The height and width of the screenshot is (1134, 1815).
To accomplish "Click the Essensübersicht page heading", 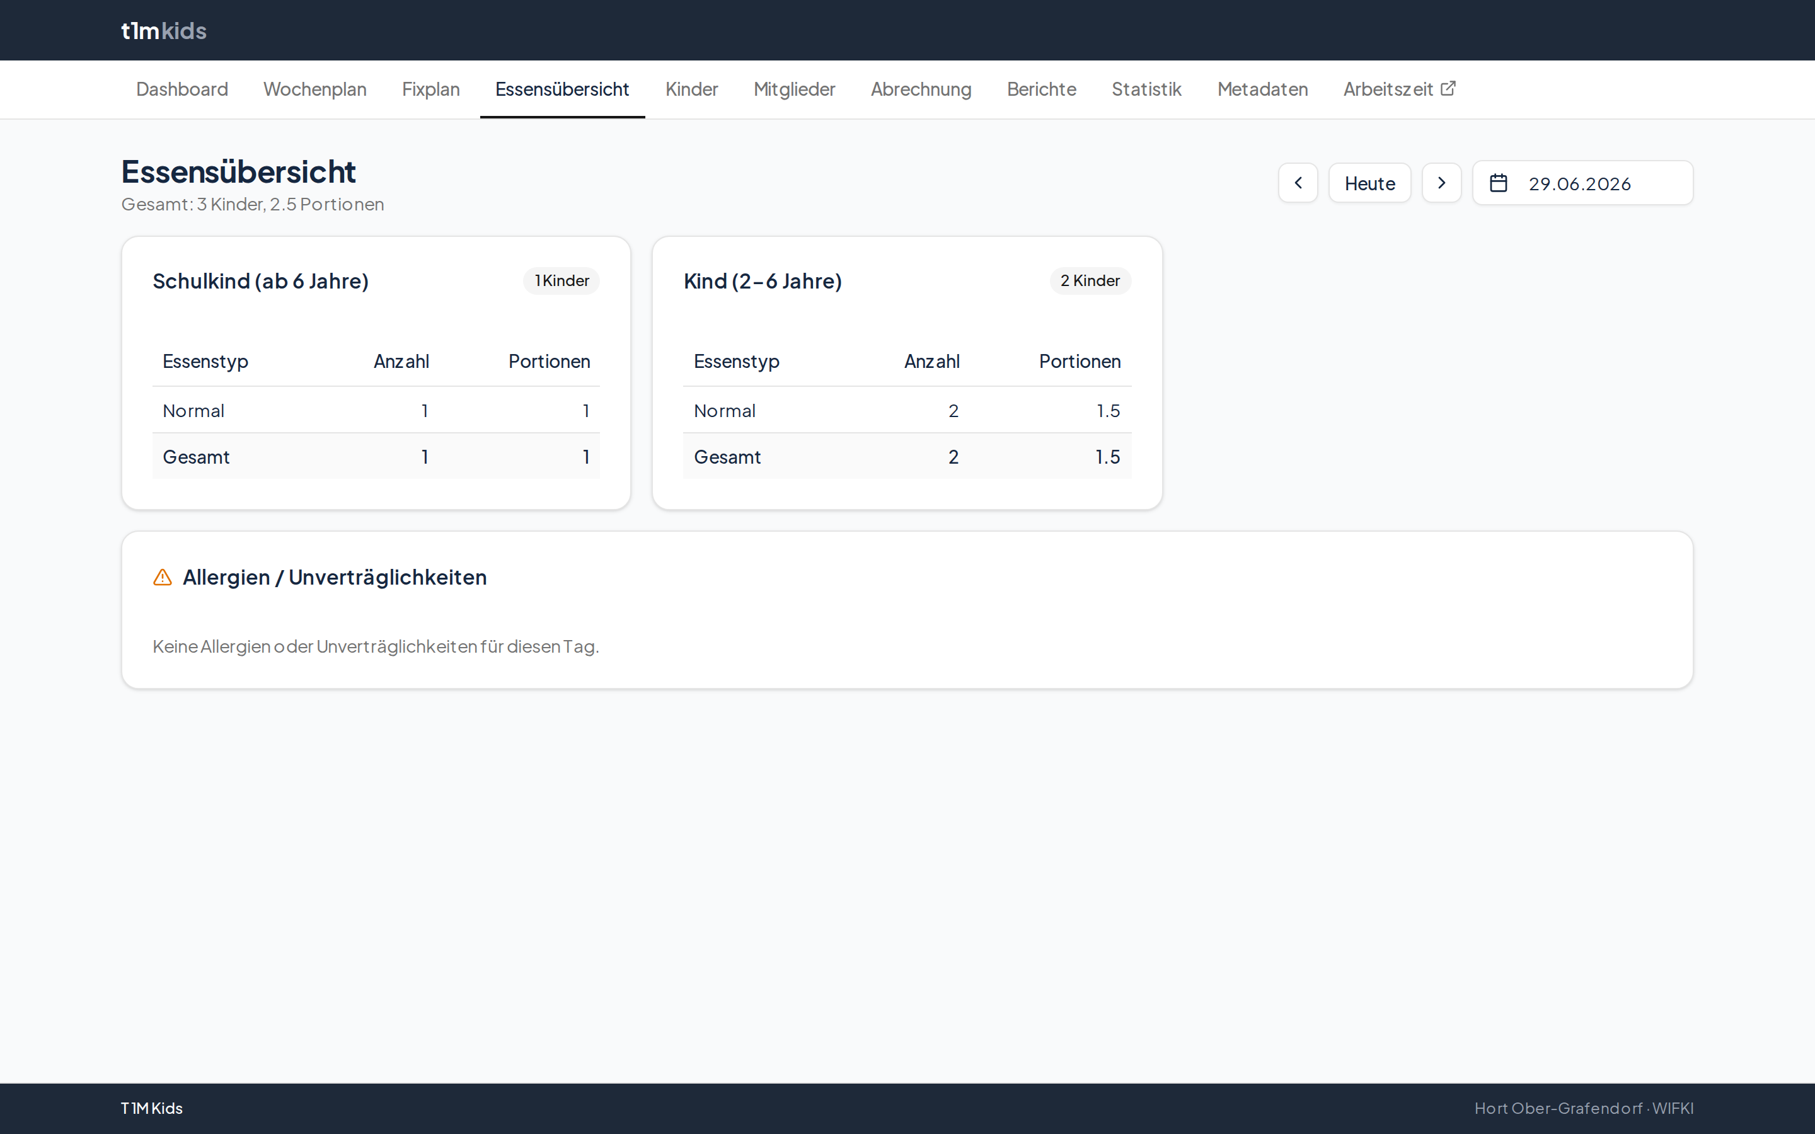I will coord(238,172).
